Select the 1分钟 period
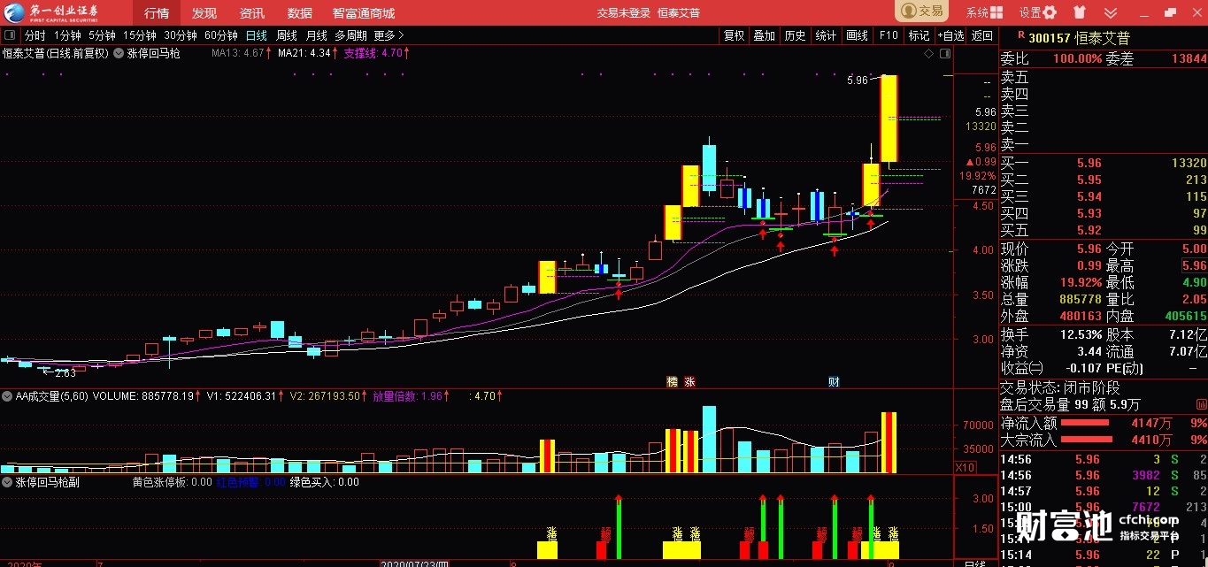This screenshot has height=567, width=1208. tap(67, 35)
